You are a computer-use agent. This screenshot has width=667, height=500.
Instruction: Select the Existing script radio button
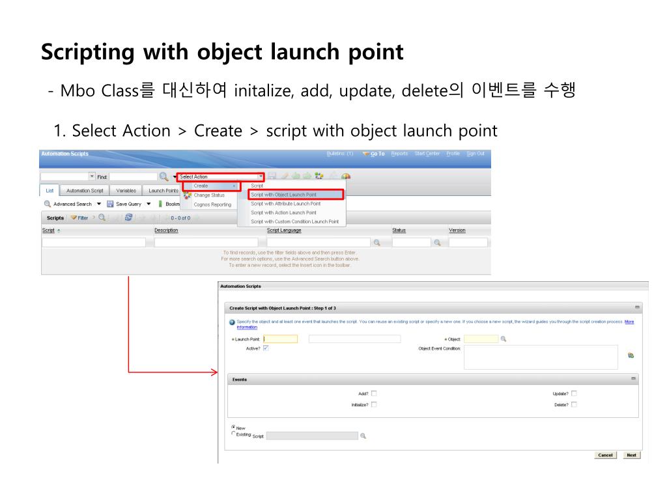click(x=233, y=434)
